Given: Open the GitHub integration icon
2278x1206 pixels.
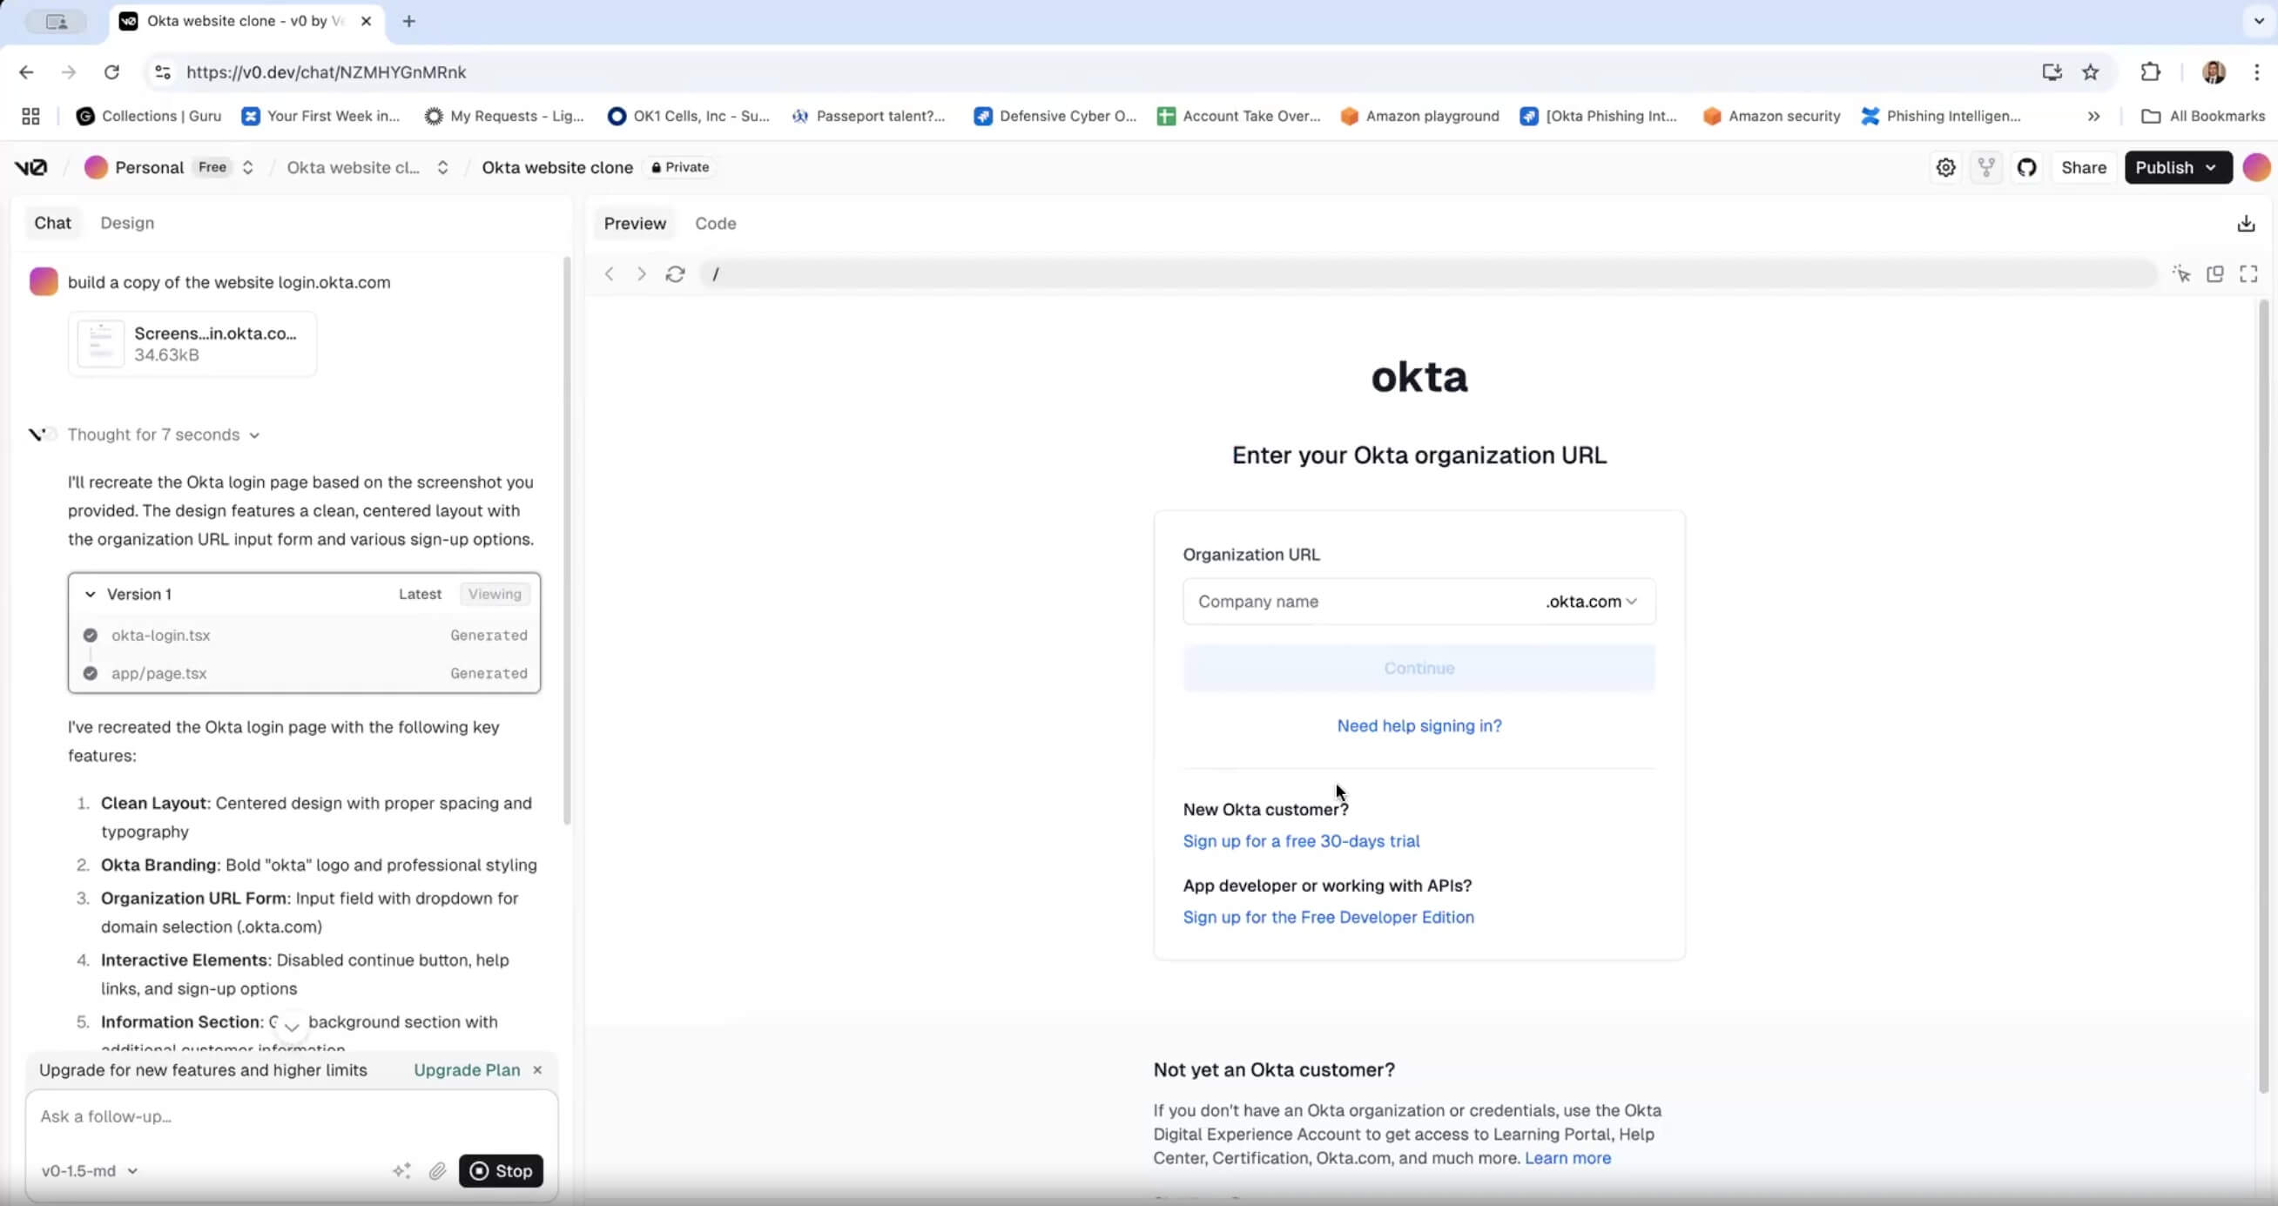Looking at the screenshot, I should [x=2027, y=168].
